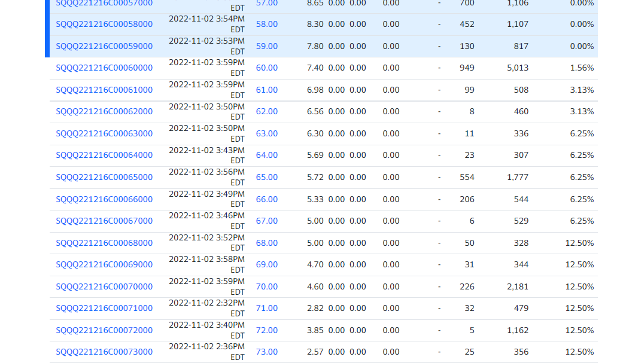Open contract SQQQ221216C00071000

[104, 309]
